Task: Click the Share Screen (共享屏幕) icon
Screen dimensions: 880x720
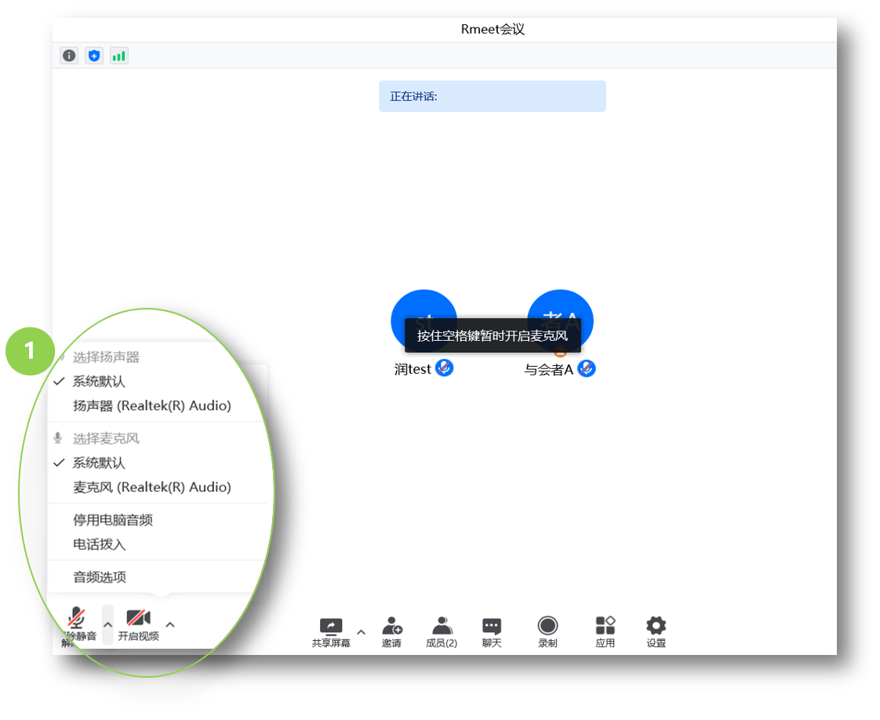Action: tap(331, 626)
